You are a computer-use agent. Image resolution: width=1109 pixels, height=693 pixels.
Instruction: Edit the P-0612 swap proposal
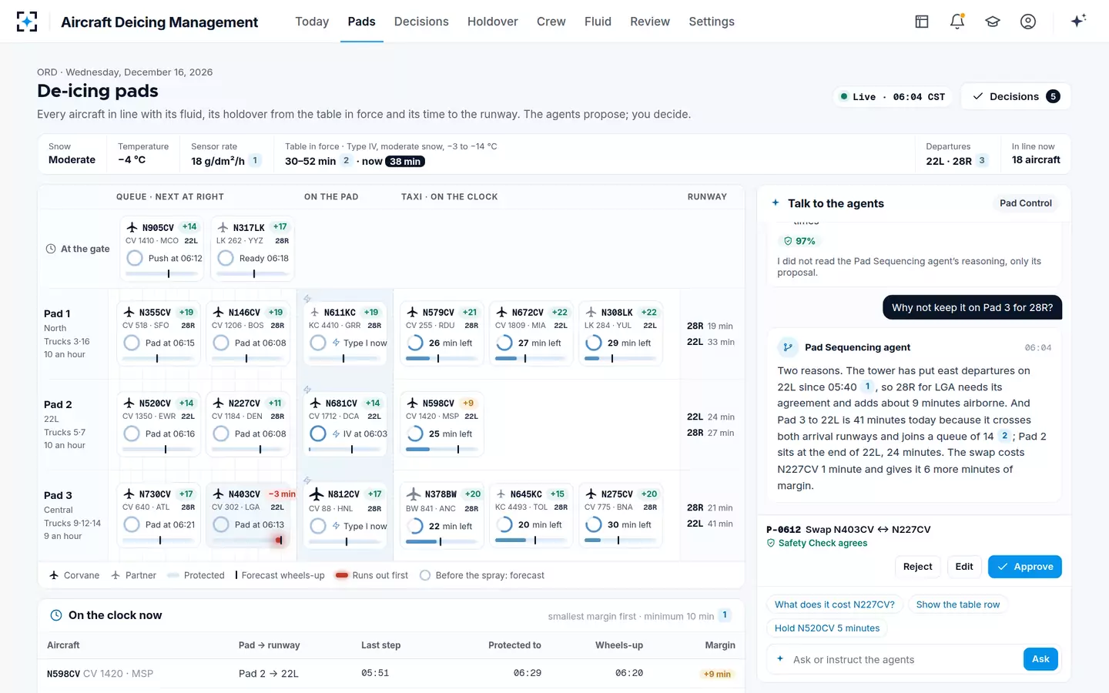pos(964,567)
